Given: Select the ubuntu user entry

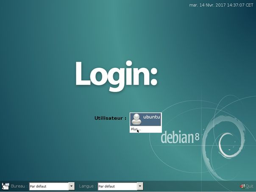Looking at the screenshot, I should tap(145, 120).
